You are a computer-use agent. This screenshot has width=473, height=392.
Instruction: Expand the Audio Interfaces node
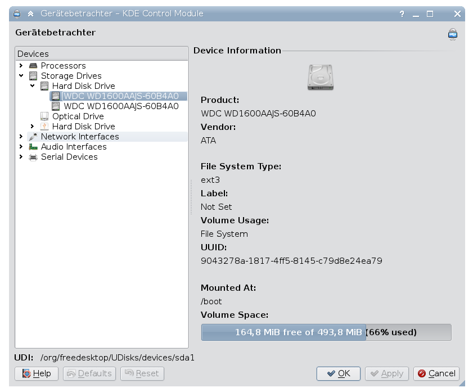(x=21, y=147)
